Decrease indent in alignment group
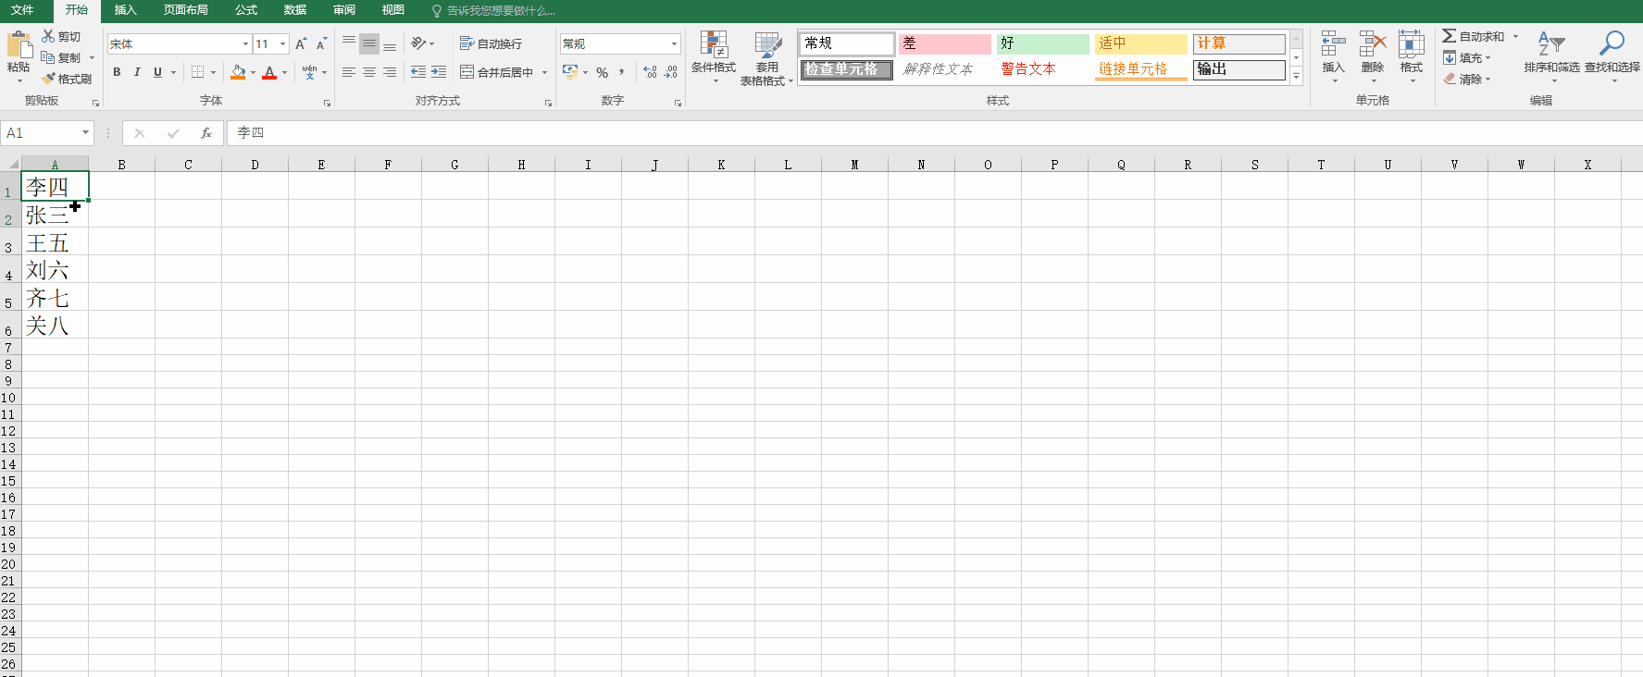This screenshot has width=1643, height=677. click(x=418, y=72)
